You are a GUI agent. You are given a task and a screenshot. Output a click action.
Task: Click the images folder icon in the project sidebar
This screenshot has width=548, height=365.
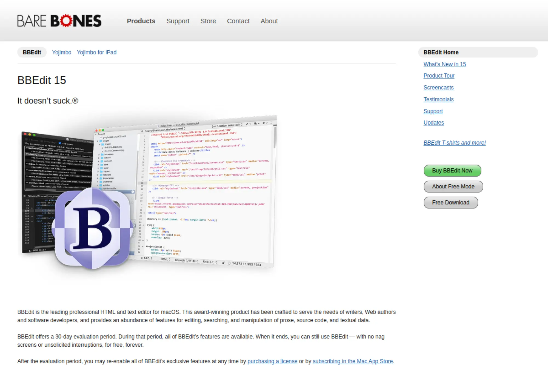coord(101,141)
